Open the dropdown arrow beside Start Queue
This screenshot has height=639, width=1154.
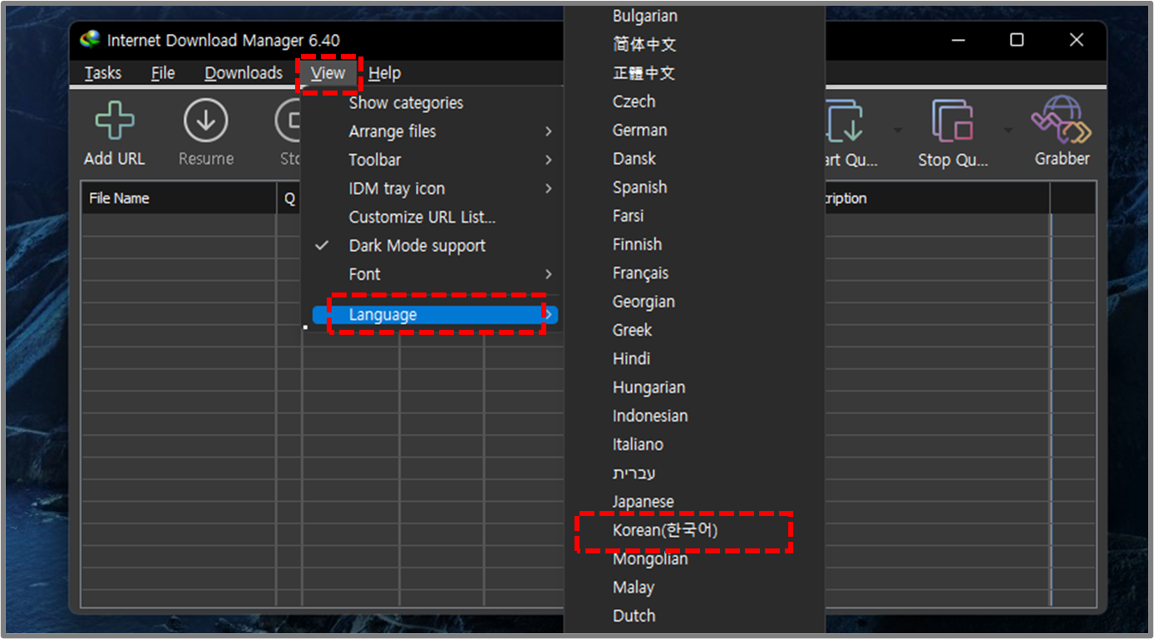tap(897, 130)
